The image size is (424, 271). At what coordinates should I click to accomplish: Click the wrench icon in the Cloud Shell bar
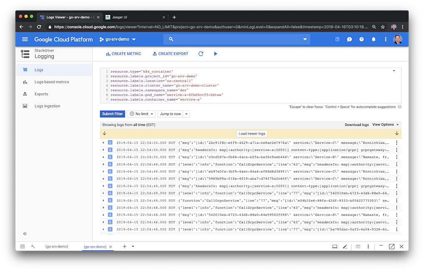click(33, 246)
